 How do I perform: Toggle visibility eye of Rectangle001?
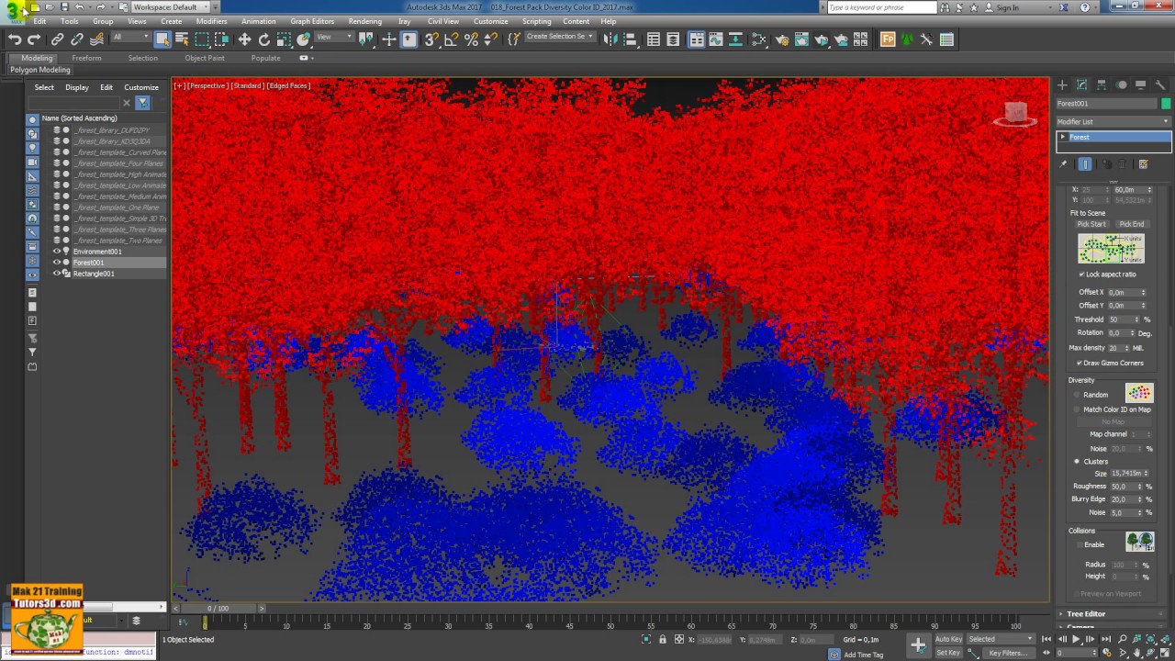coord(56,274)
